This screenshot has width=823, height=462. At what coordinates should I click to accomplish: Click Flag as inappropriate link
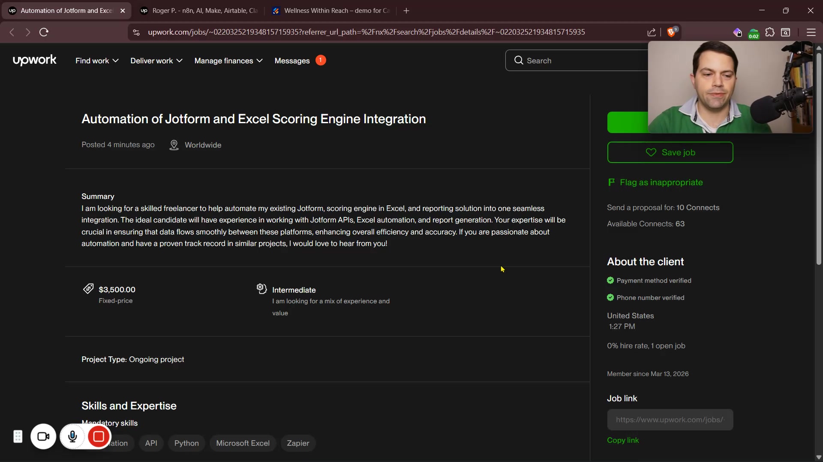coord(661,183)
